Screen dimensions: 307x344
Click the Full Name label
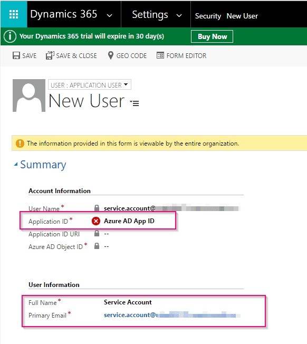[43, 303]
